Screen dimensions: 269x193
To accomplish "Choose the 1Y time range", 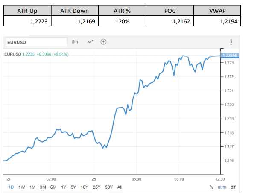I will (64, 187).
